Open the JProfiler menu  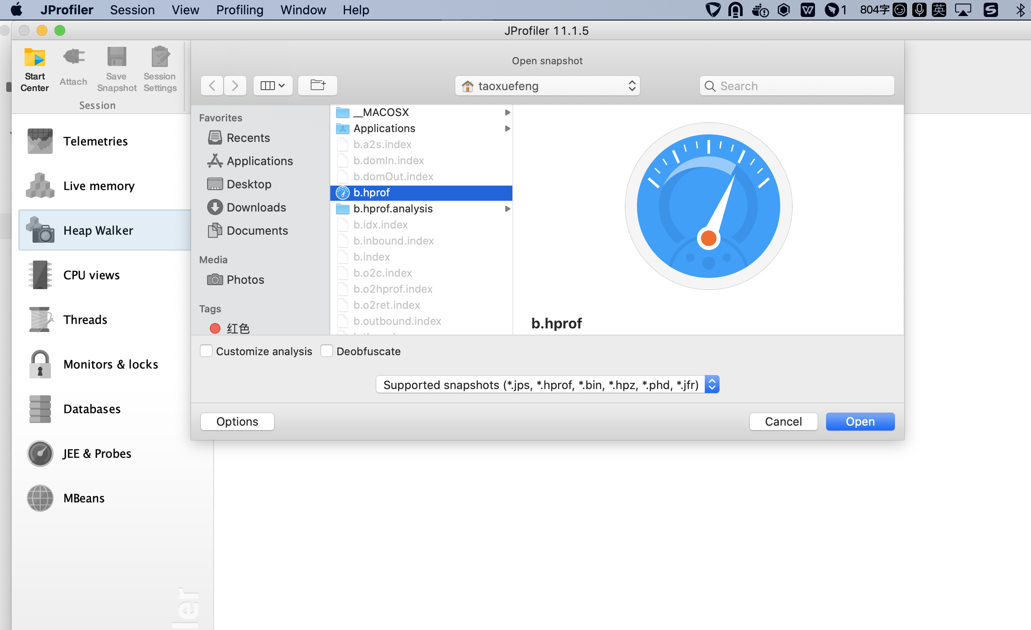pos(67,10)
